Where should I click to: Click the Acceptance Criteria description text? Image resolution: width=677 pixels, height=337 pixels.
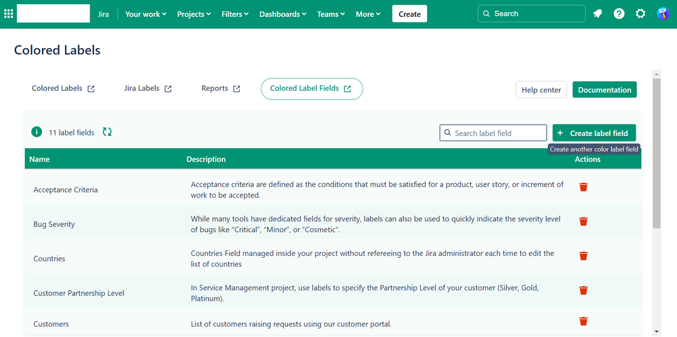click(x=377, y=189)
